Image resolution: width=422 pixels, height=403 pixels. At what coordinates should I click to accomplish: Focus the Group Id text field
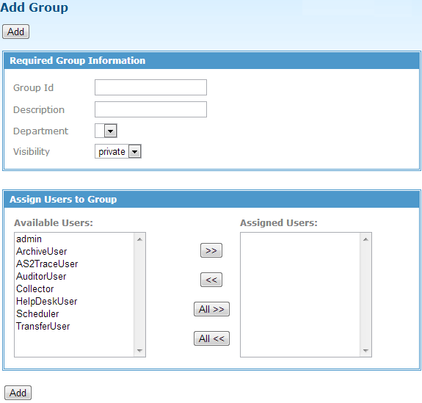(150, 87)
